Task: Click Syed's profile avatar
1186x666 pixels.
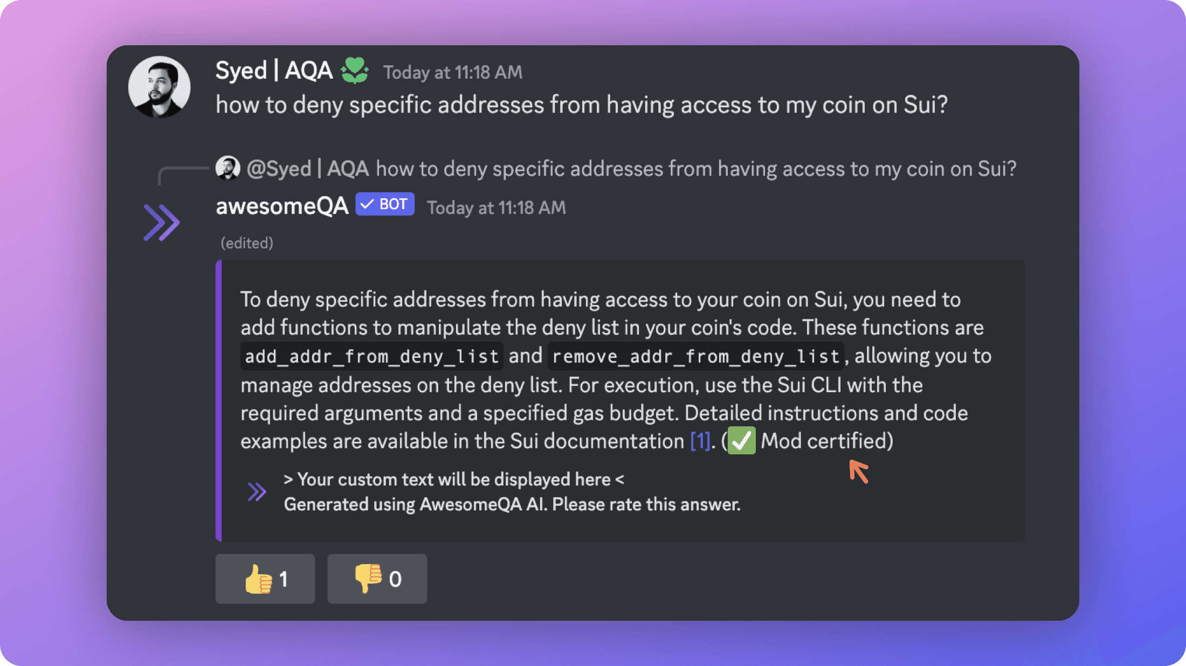Action: point(159,88)
